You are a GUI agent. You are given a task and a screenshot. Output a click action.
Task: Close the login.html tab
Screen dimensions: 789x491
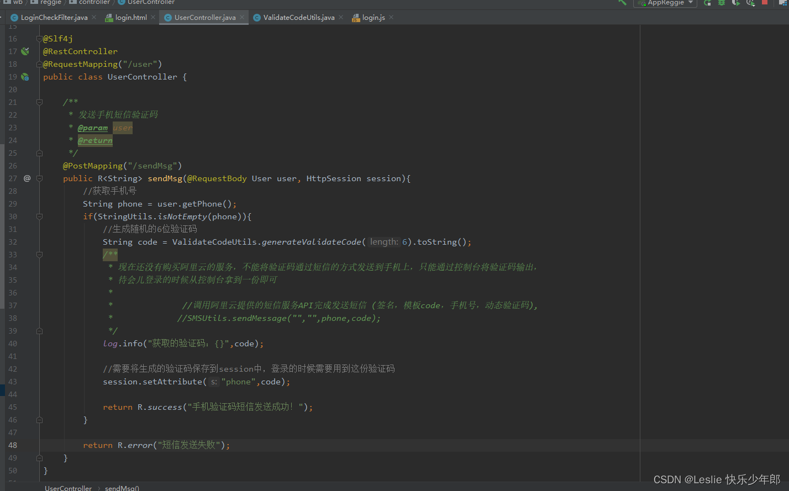pos(153,17)
